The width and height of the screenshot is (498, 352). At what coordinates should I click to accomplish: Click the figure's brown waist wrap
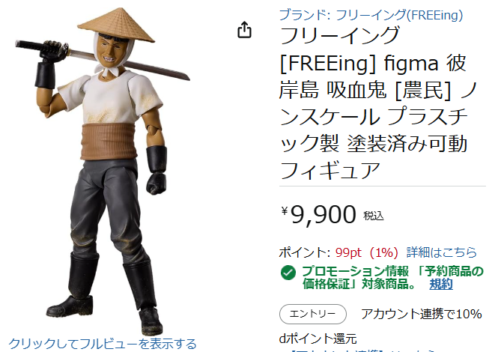[109, 142]
